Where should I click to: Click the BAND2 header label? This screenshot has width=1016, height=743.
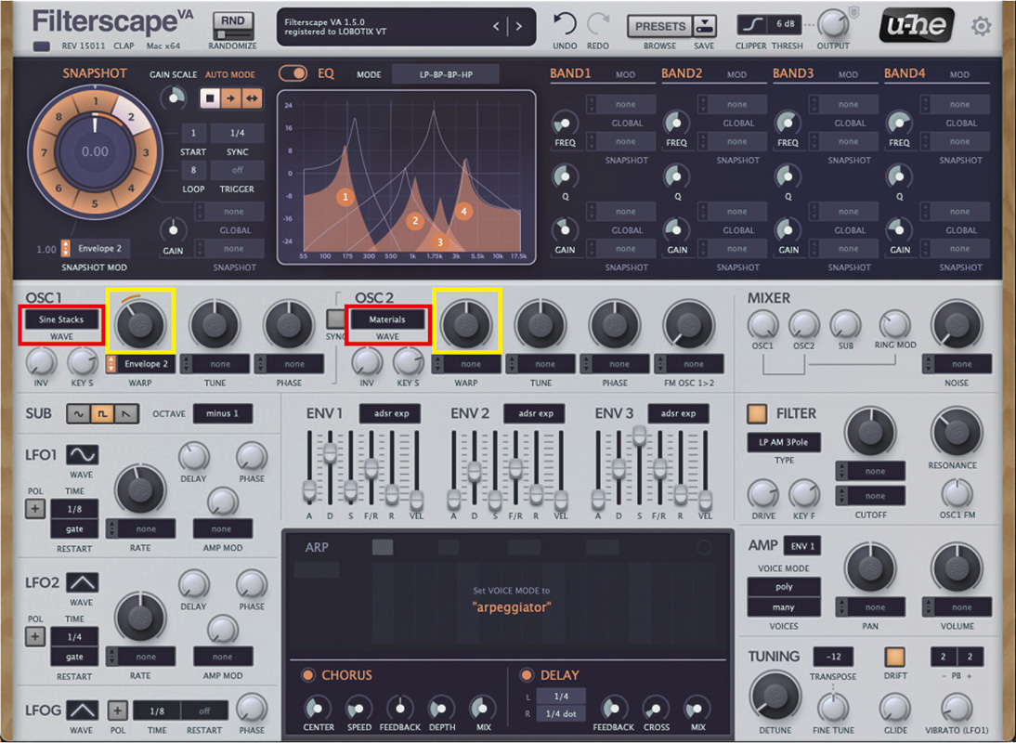pyautogui.click(x=682, y=73)
